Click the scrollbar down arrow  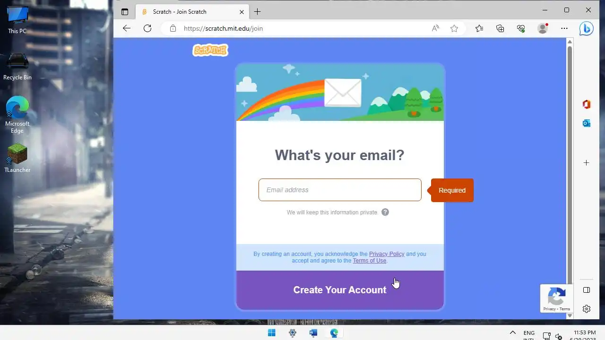tap(570, 315)
